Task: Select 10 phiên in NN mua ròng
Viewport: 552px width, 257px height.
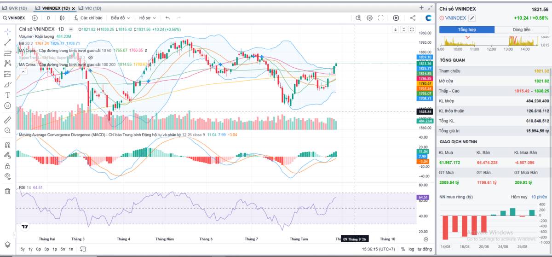Action: pyautogui.click(x=539, y=197)
